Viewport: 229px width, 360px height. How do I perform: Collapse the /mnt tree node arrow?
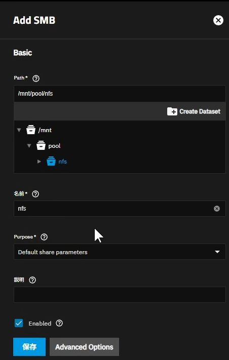point(19,130)
